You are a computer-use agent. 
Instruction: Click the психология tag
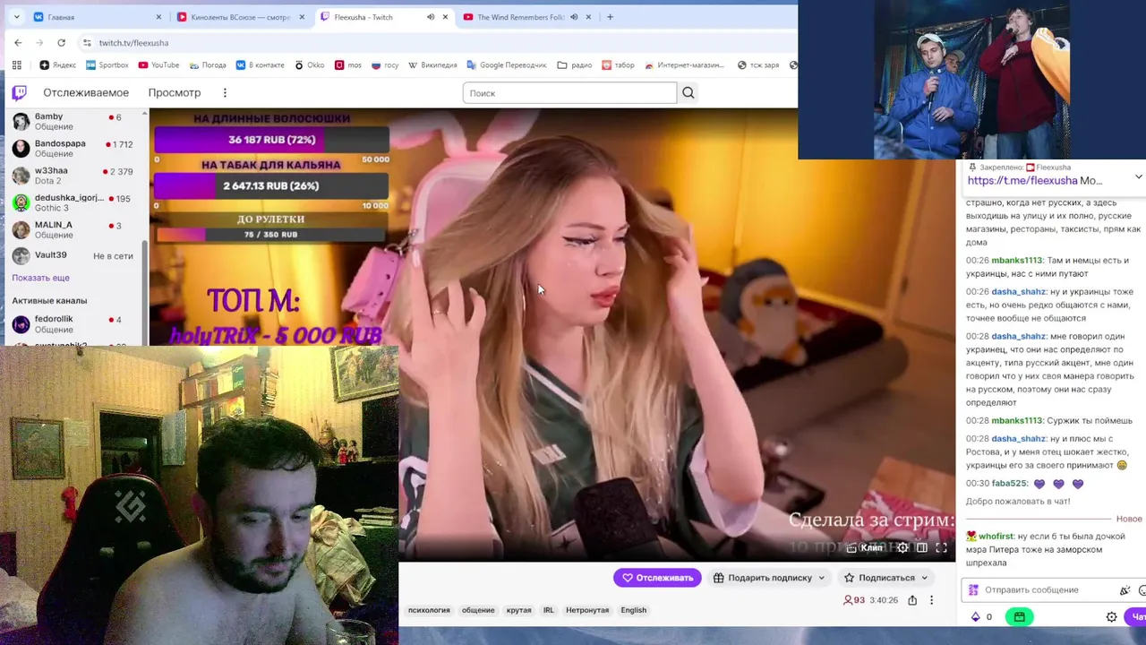[x=429, y=610]
